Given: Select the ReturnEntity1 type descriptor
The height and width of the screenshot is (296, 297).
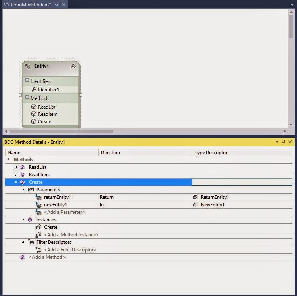Looking at the screenshot, I should click(x=215, y=197).
